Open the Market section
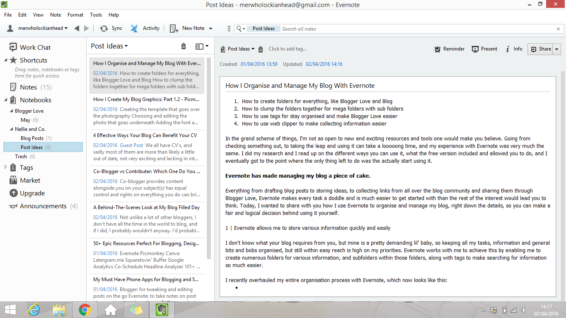The image size is (566, 318). (x=25, y=180)
